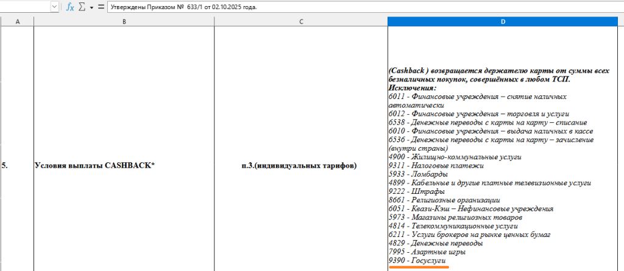The image size is (624, 271).
Task: Select column A header
Action: 16,22
